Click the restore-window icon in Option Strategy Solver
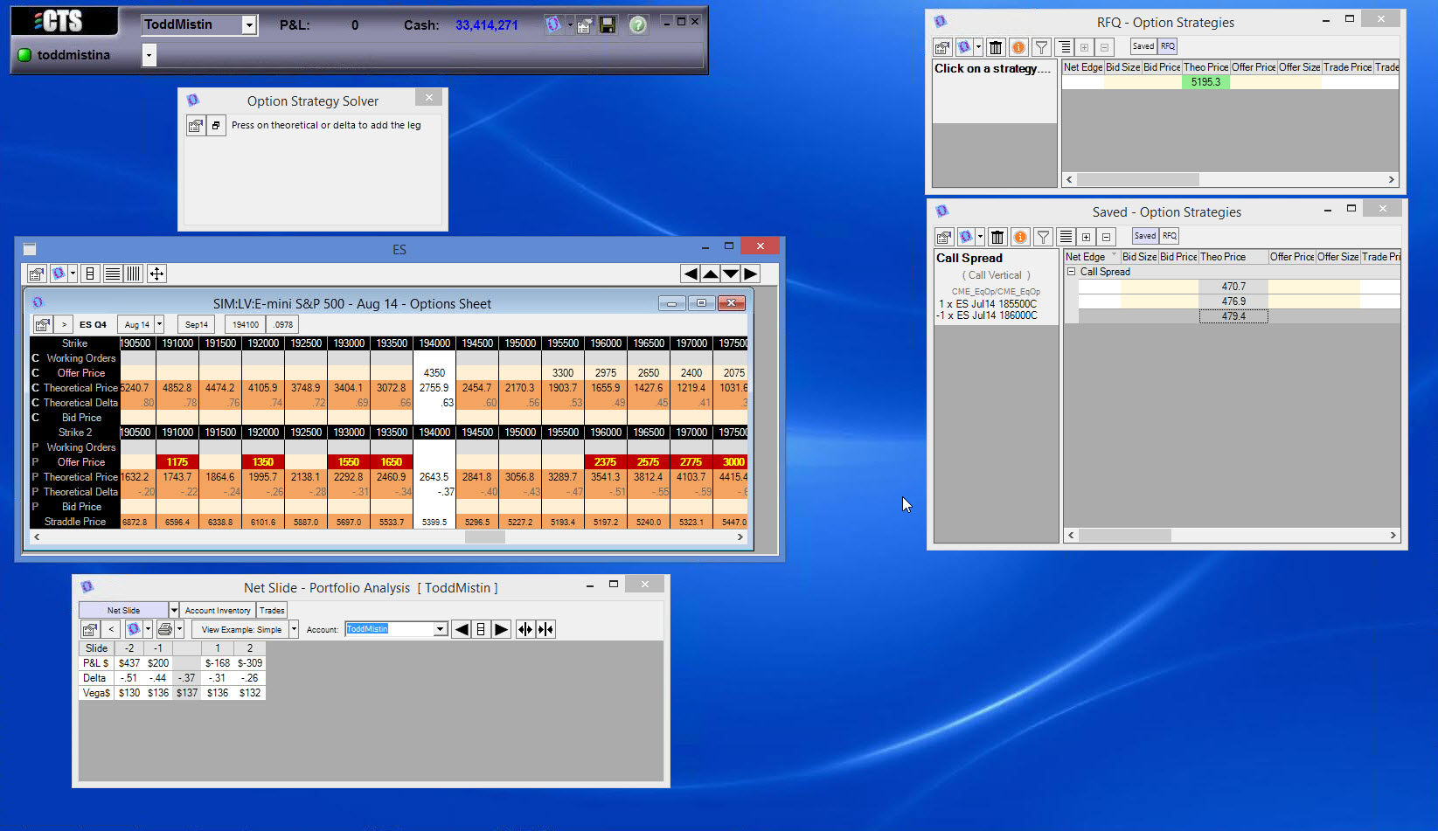The width and height of the screenshot is (1438, 831). click(216, 126)
